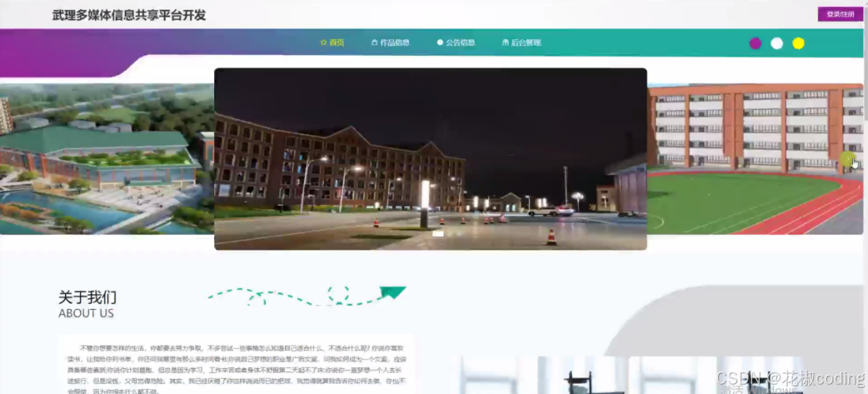Click the 登录/注册 button

click(841, 14)
